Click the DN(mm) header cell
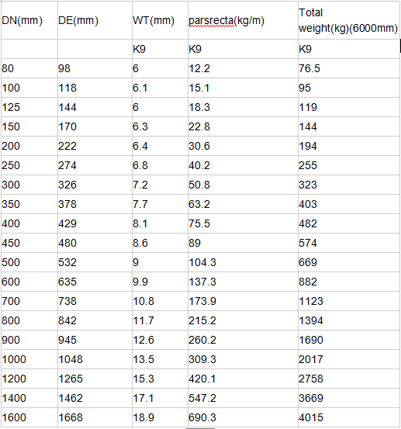Screen dimensions: 401x429 pos(29,20)
